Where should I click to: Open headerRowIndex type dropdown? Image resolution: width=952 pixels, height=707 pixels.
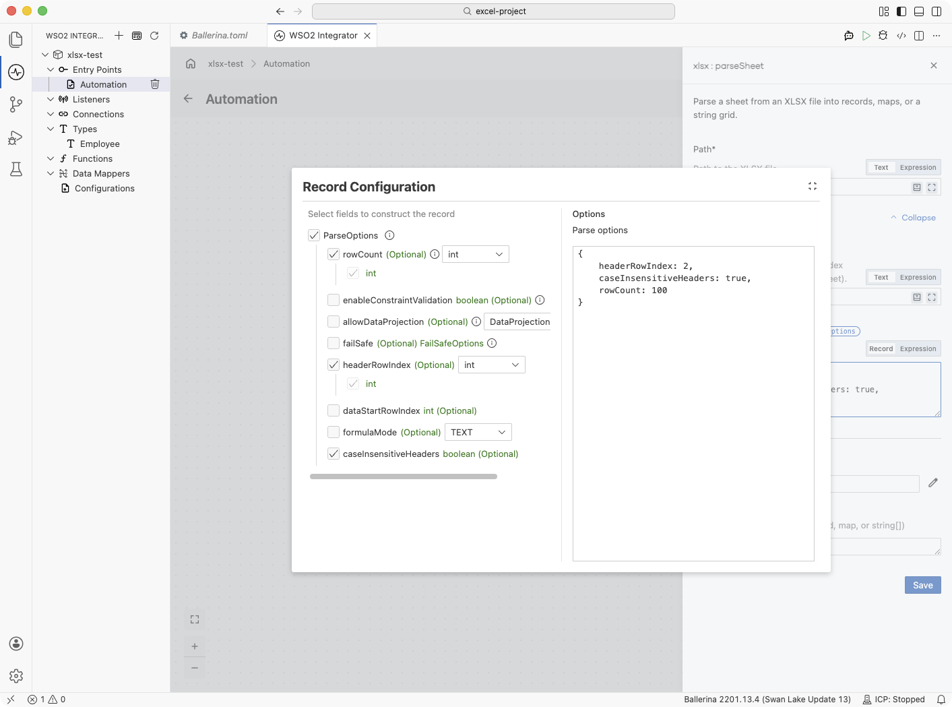492,365
